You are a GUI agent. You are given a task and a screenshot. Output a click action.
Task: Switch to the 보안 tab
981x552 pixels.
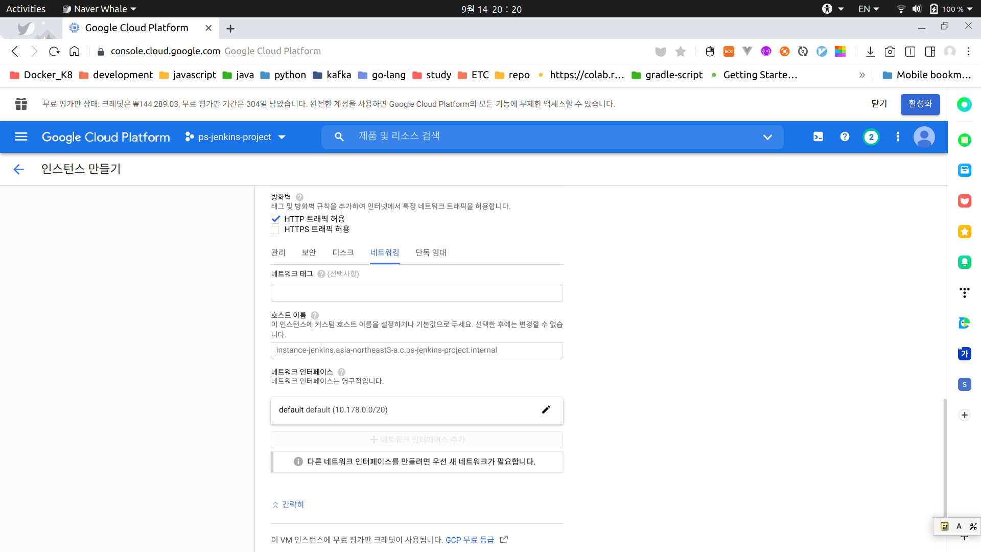(309, 252)
